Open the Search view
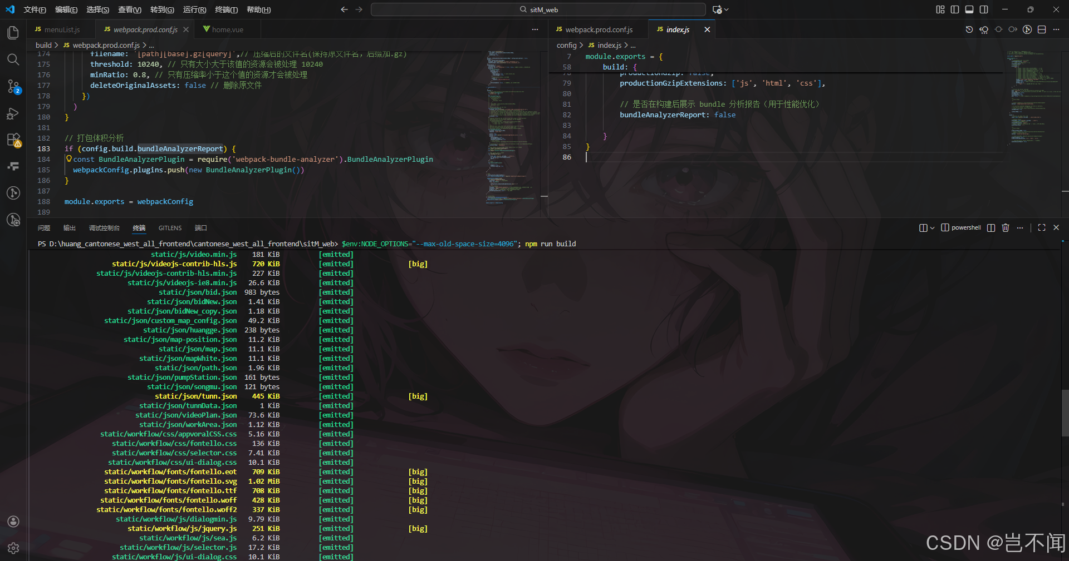 tap(13, 59)
